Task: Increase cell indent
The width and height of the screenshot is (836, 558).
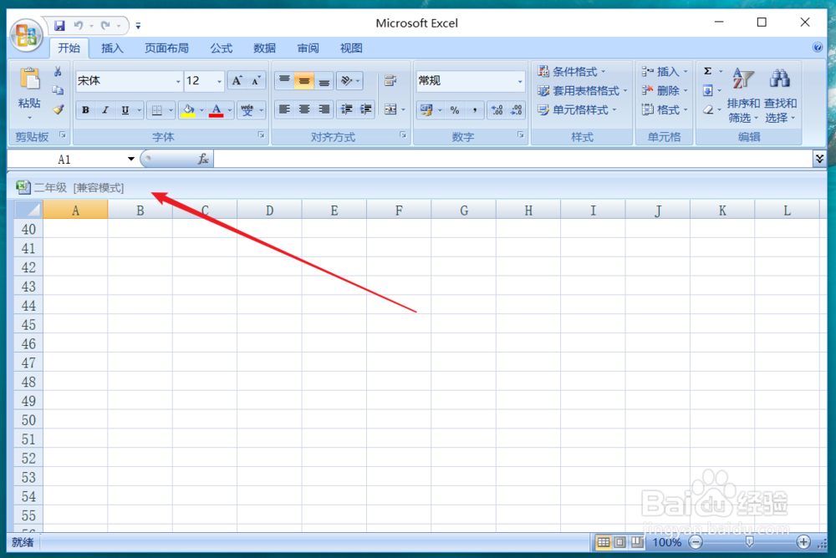Action: pos(366,109)
